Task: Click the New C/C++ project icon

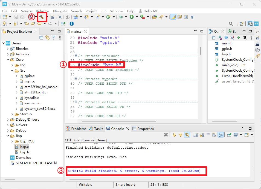Action: tap(76, 17)
